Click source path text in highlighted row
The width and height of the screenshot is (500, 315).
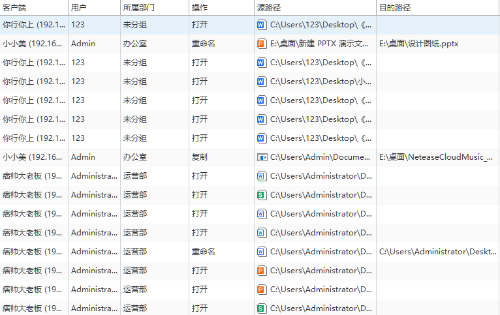point(320,25)
